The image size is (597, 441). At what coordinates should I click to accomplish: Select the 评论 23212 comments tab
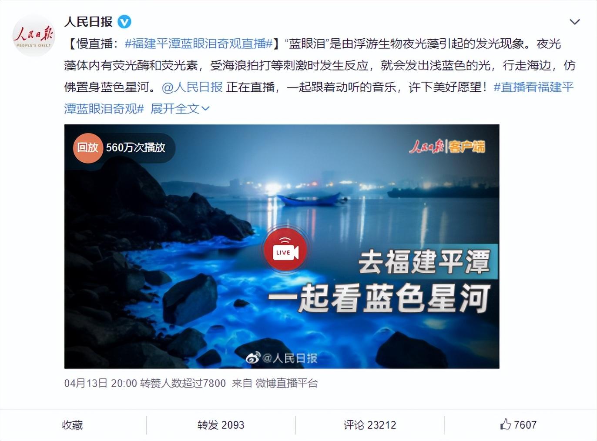370,425
